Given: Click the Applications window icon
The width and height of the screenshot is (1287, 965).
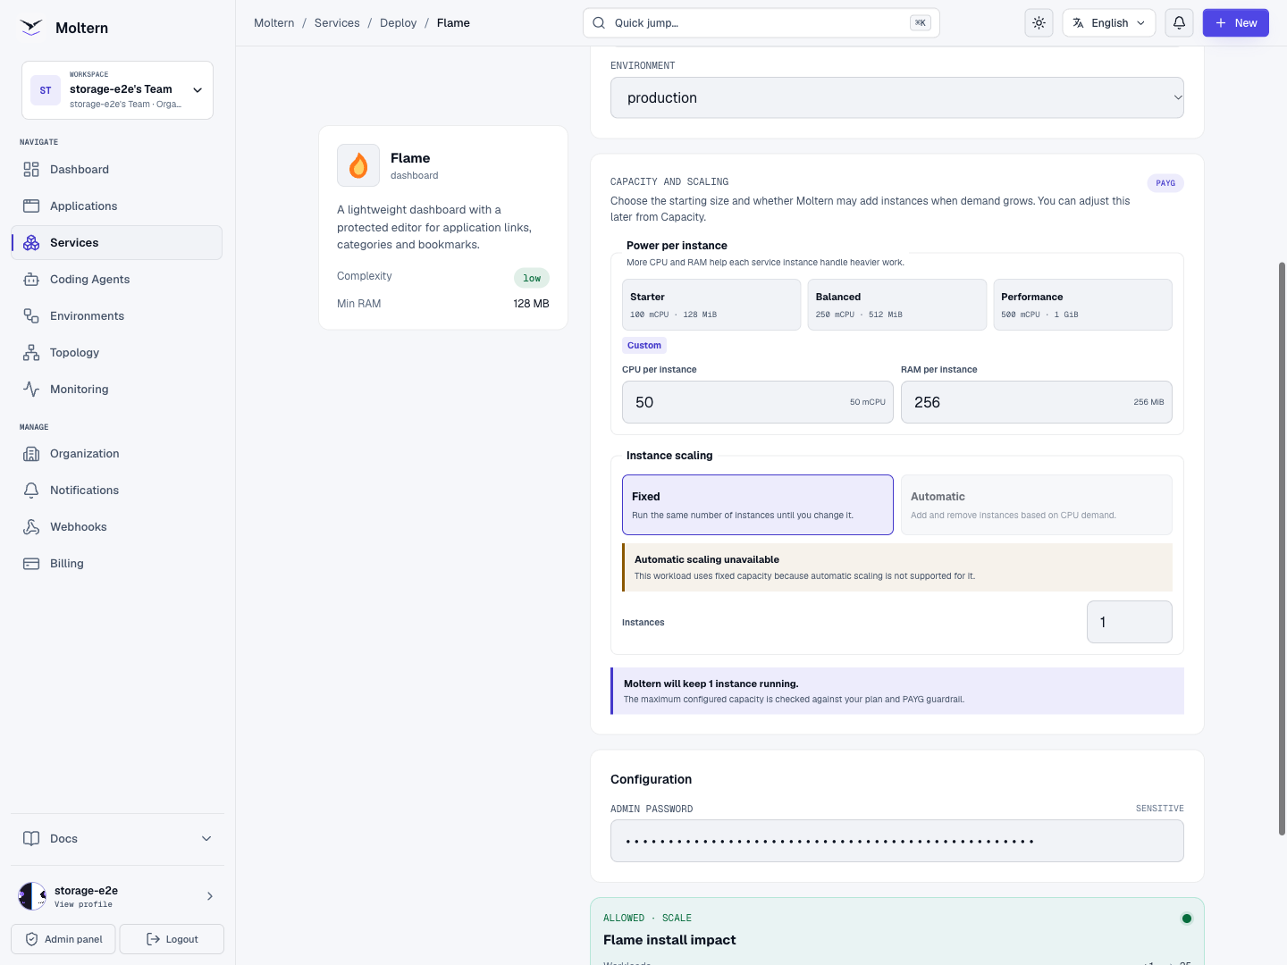Looking at the screenshot, I should (31, 206).
